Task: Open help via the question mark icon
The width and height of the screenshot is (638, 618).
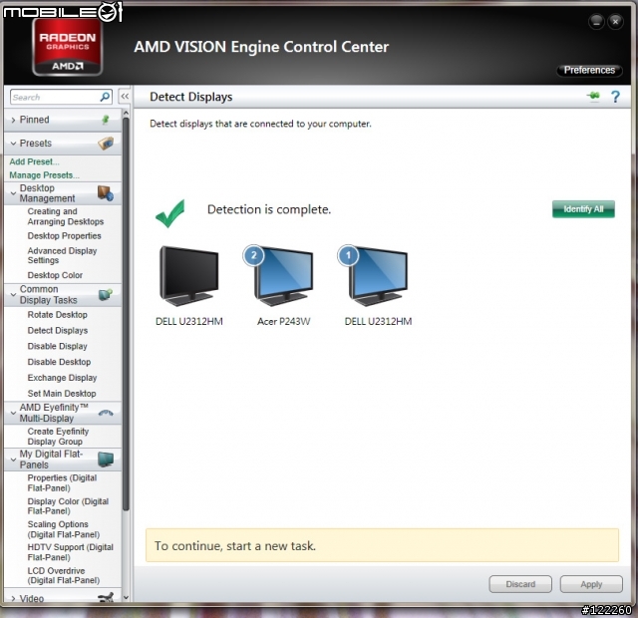Action: 615,97
